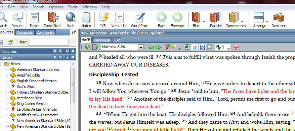The image size is (295, 131).
Task: Click the stacked layers icon beside Filter
Action: coord(10,42)
